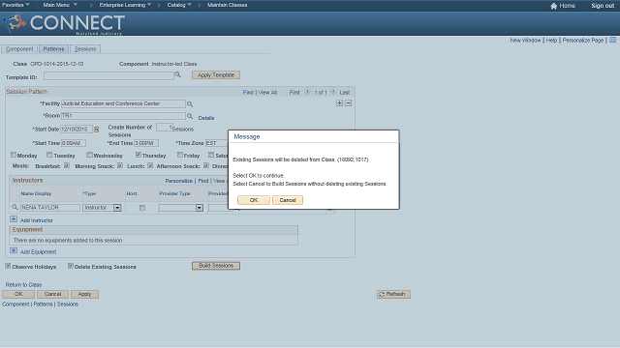The height and width of the screenshot is (348, 620).
Task: Click OK in the Message dialog
Action: 254,200
